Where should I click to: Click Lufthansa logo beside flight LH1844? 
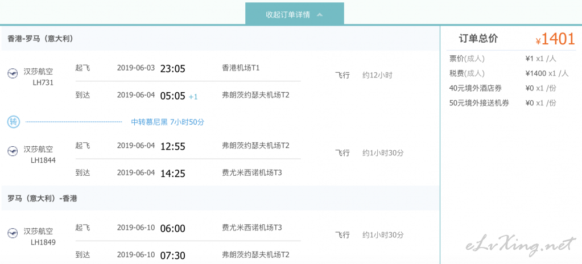tap(13, 151)
